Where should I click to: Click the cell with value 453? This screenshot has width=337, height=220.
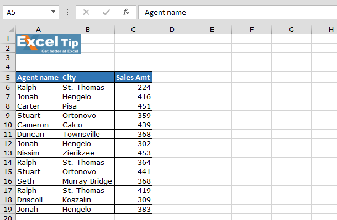tap(133, 153)
